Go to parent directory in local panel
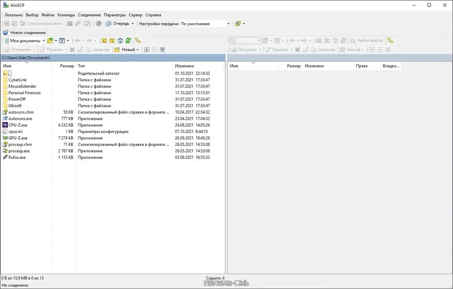The height and width of the screenshot is (289, 453). coord(104,41)
